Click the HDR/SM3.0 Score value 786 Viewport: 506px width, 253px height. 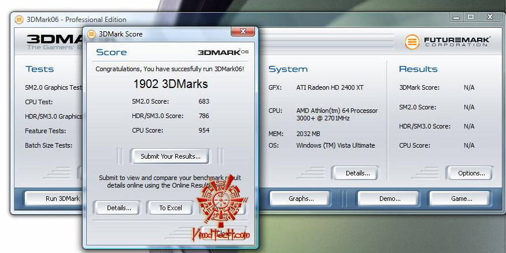(204, 116)
